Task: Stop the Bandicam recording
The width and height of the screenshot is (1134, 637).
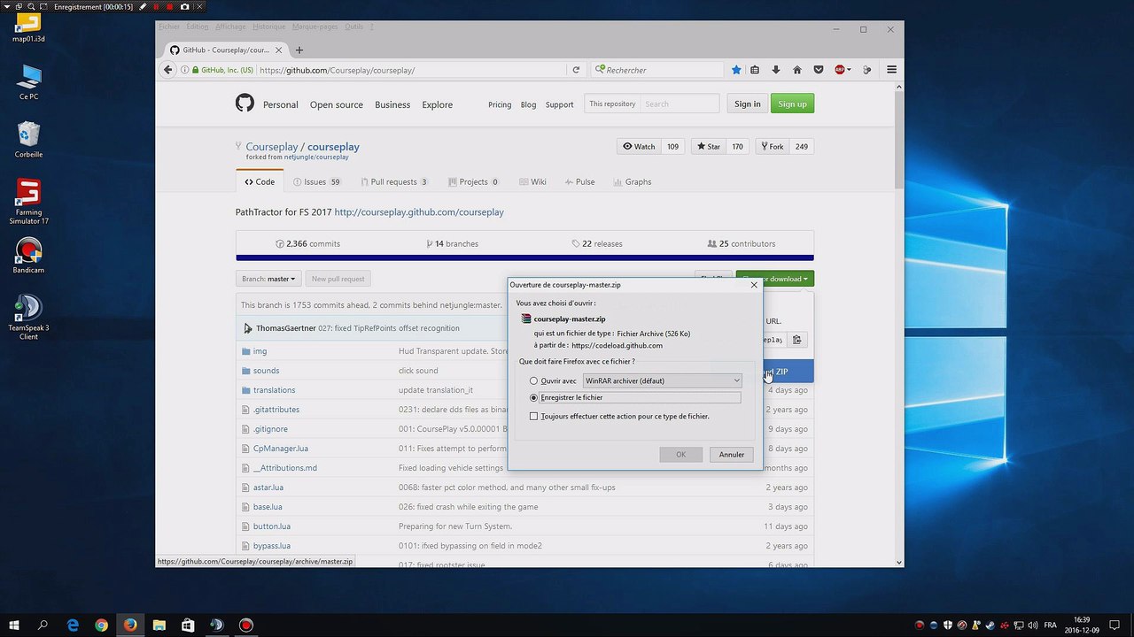Action: tap(171, 6)
